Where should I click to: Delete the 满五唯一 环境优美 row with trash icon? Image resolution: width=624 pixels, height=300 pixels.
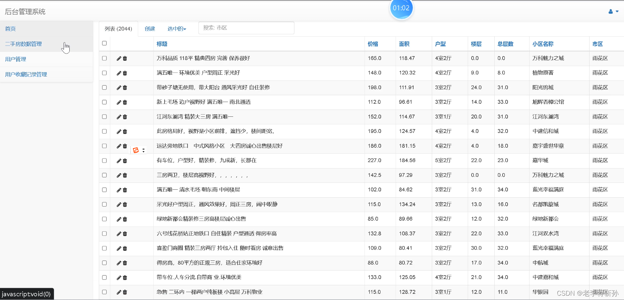[x=125, y=73]
